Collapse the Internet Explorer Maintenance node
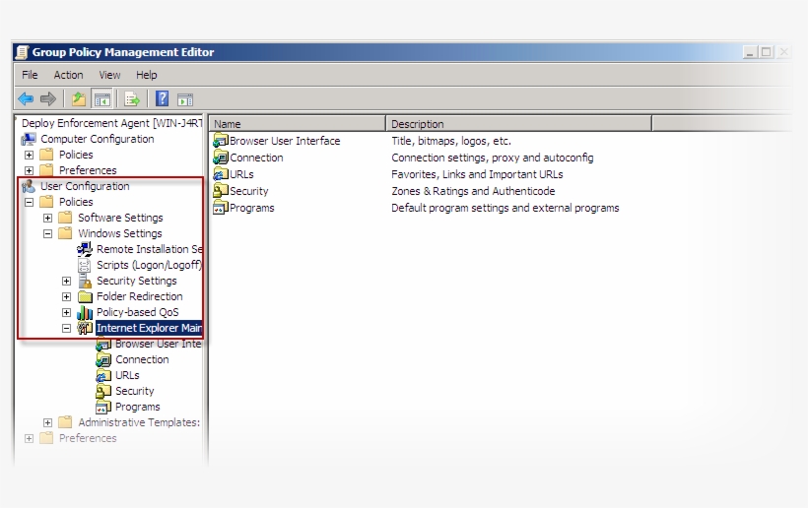Image resolution: width=808 pixels, height=508 pixels. tap(66, 329)
